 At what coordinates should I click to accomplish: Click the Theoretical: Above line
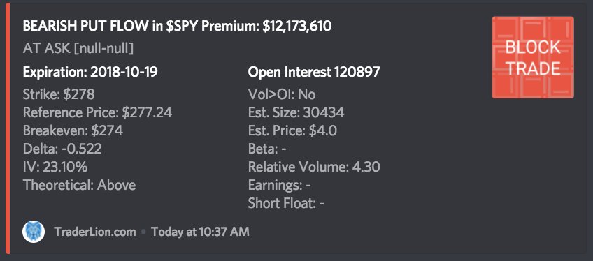[x=80, y=185]
